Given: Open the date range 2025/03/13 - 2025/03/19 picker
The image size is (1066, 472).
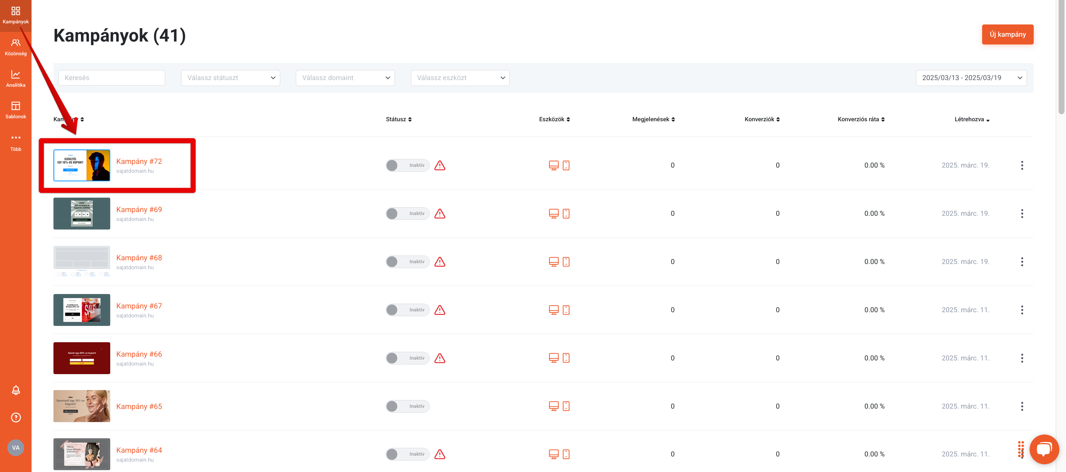Looking at the screenshot, I should 971,78.
